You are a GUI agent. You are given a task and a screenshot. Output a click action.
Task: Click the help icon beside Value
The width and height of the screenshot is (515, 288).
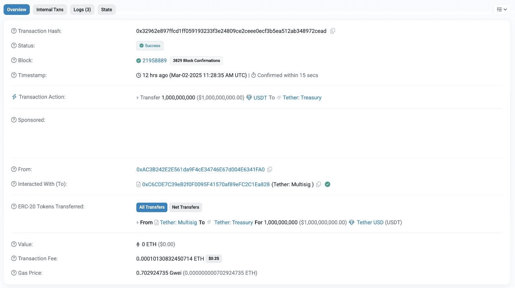[14, 244]
